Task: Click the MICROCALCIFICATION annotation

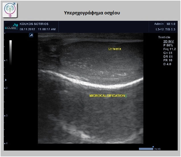Action: pos(107,96)
